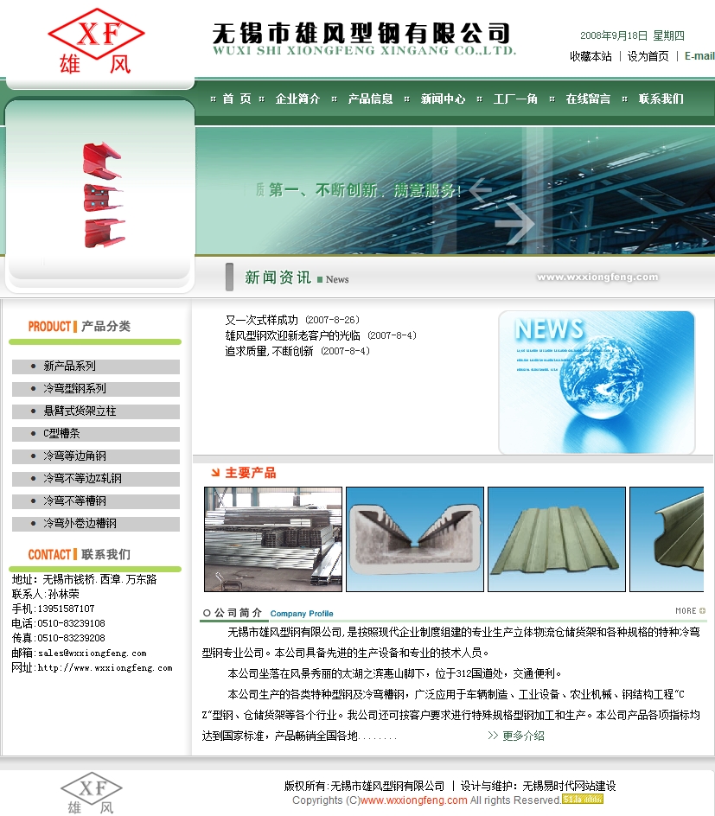
Task: Select 在线留言 in the navigation bar
Action: click(x=588, y=99)
